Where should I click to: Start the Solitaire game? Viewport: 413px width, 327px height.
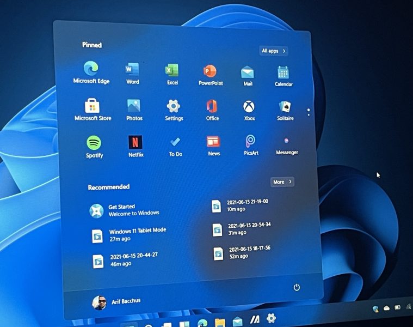[x=285, y=111]
